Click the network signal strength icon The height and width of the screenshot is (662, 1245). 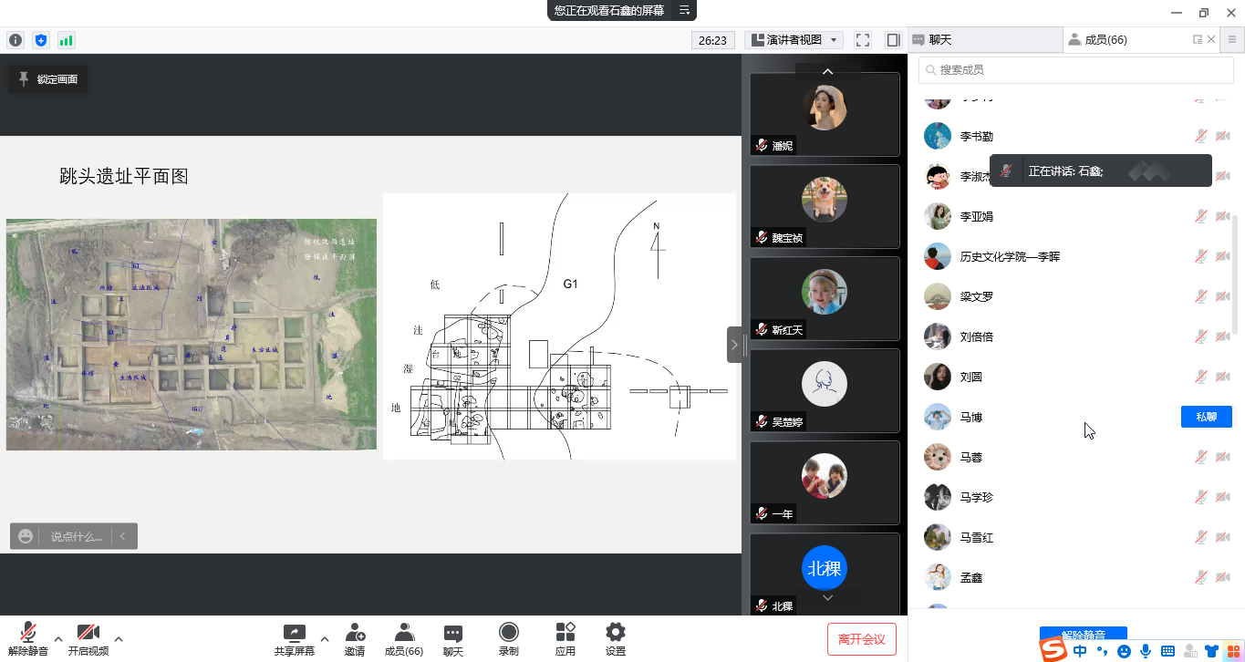click(x=66, y=40)
